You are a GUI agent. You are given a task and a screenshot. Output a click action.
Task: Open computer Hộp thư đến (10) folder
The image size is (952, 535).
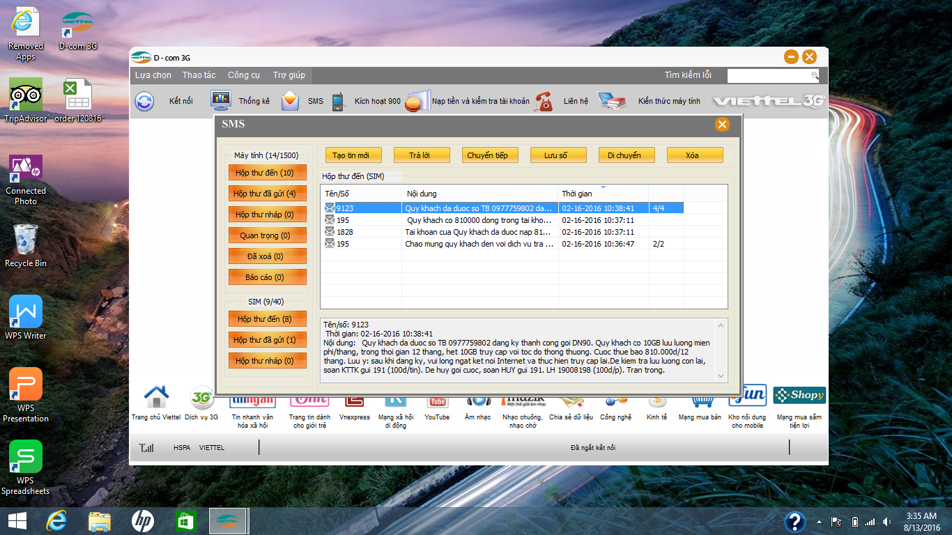[x=267, y=173]
